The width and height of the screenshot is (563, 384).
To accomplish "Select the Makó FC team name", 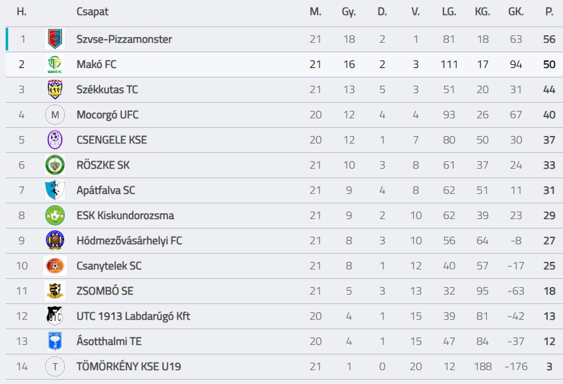I will coord(96,64).
